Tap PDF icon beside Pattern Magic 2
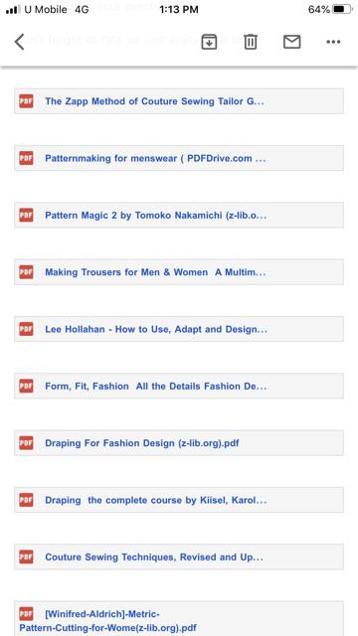The width and height of the screenshot is (358, 636). (27, 215)
